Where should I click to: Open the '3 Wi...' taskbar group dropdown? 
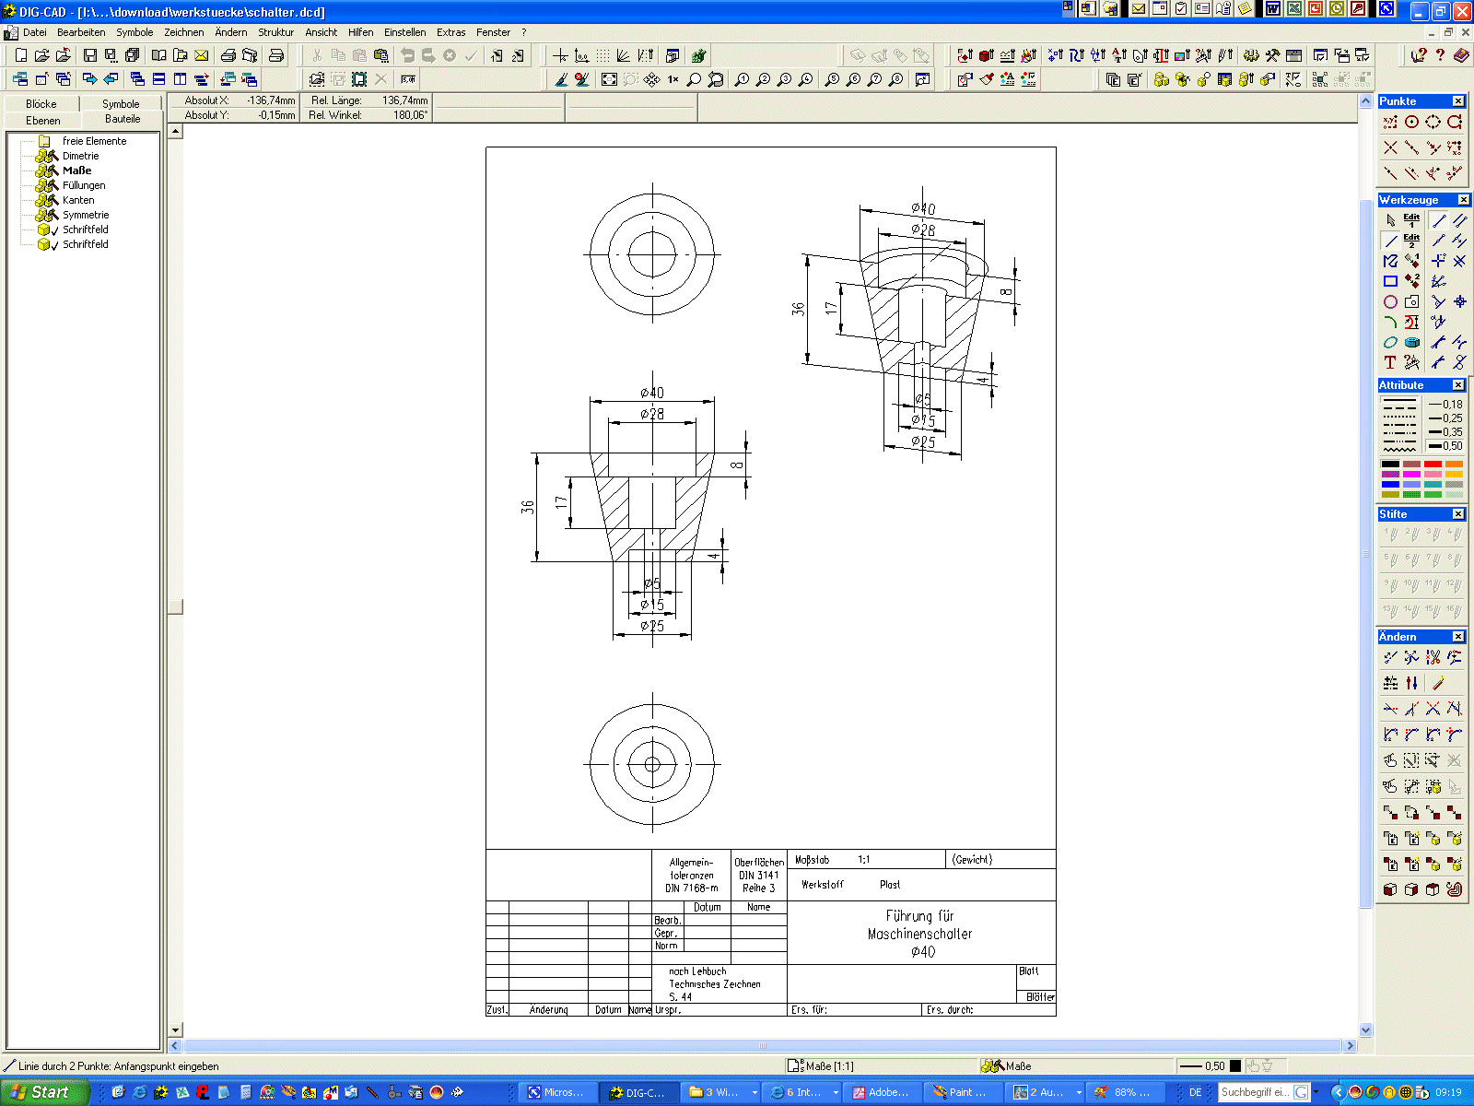[x=755, y=1092]
